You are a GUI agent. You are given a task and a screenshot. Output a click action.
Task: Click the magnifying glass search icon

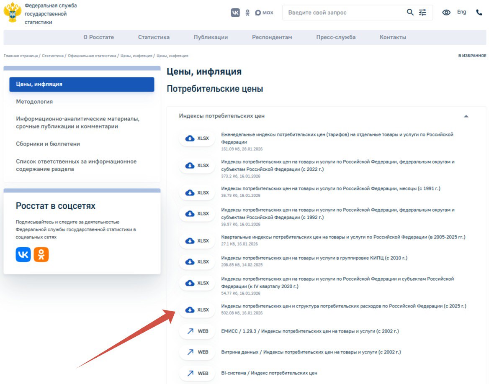[410, 13]
